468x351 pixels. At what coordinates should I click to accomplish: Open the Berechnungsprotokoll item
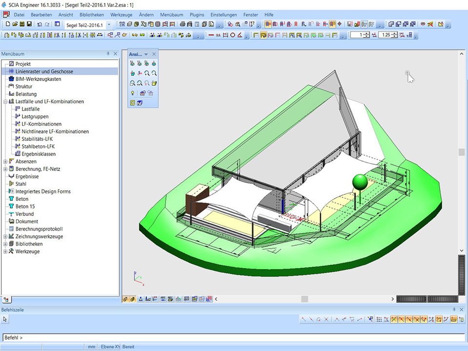click(x=39, y=229)
